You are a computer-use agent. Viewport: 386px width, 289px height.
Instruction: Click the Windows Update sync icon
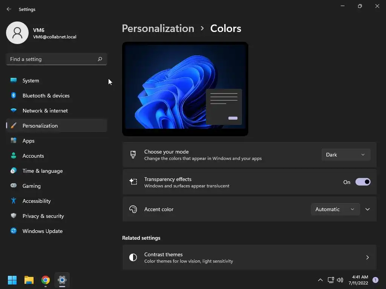[x=14, y=231]
